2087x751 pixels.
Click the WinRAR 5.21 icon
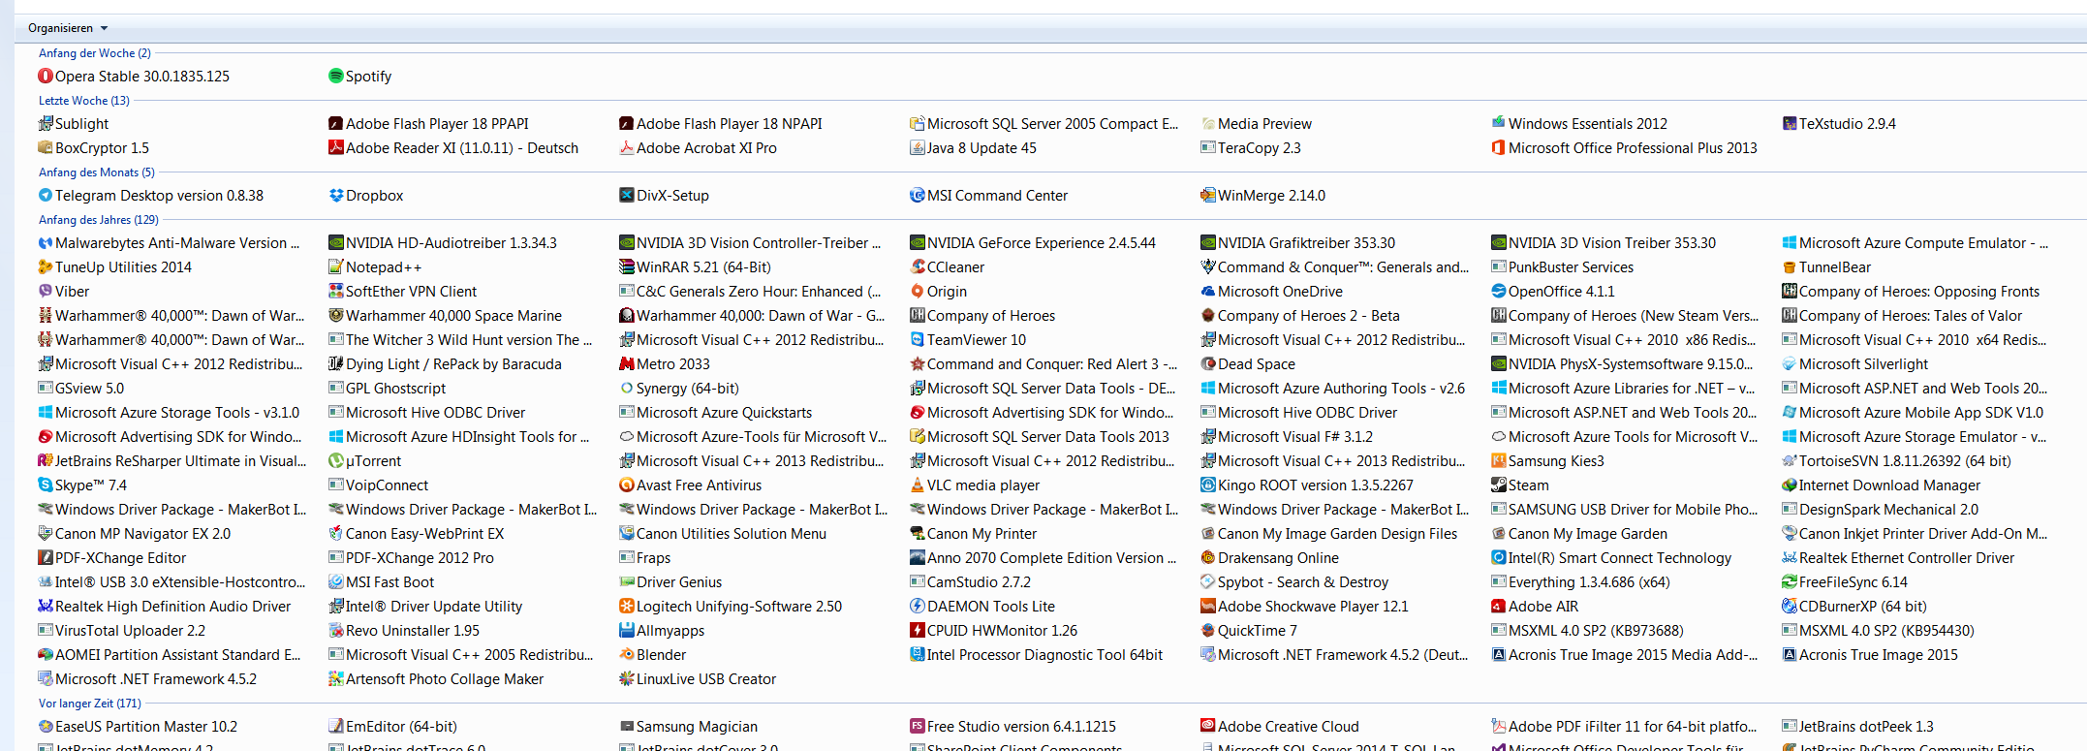pyautogui.click(x=627, y=266)
